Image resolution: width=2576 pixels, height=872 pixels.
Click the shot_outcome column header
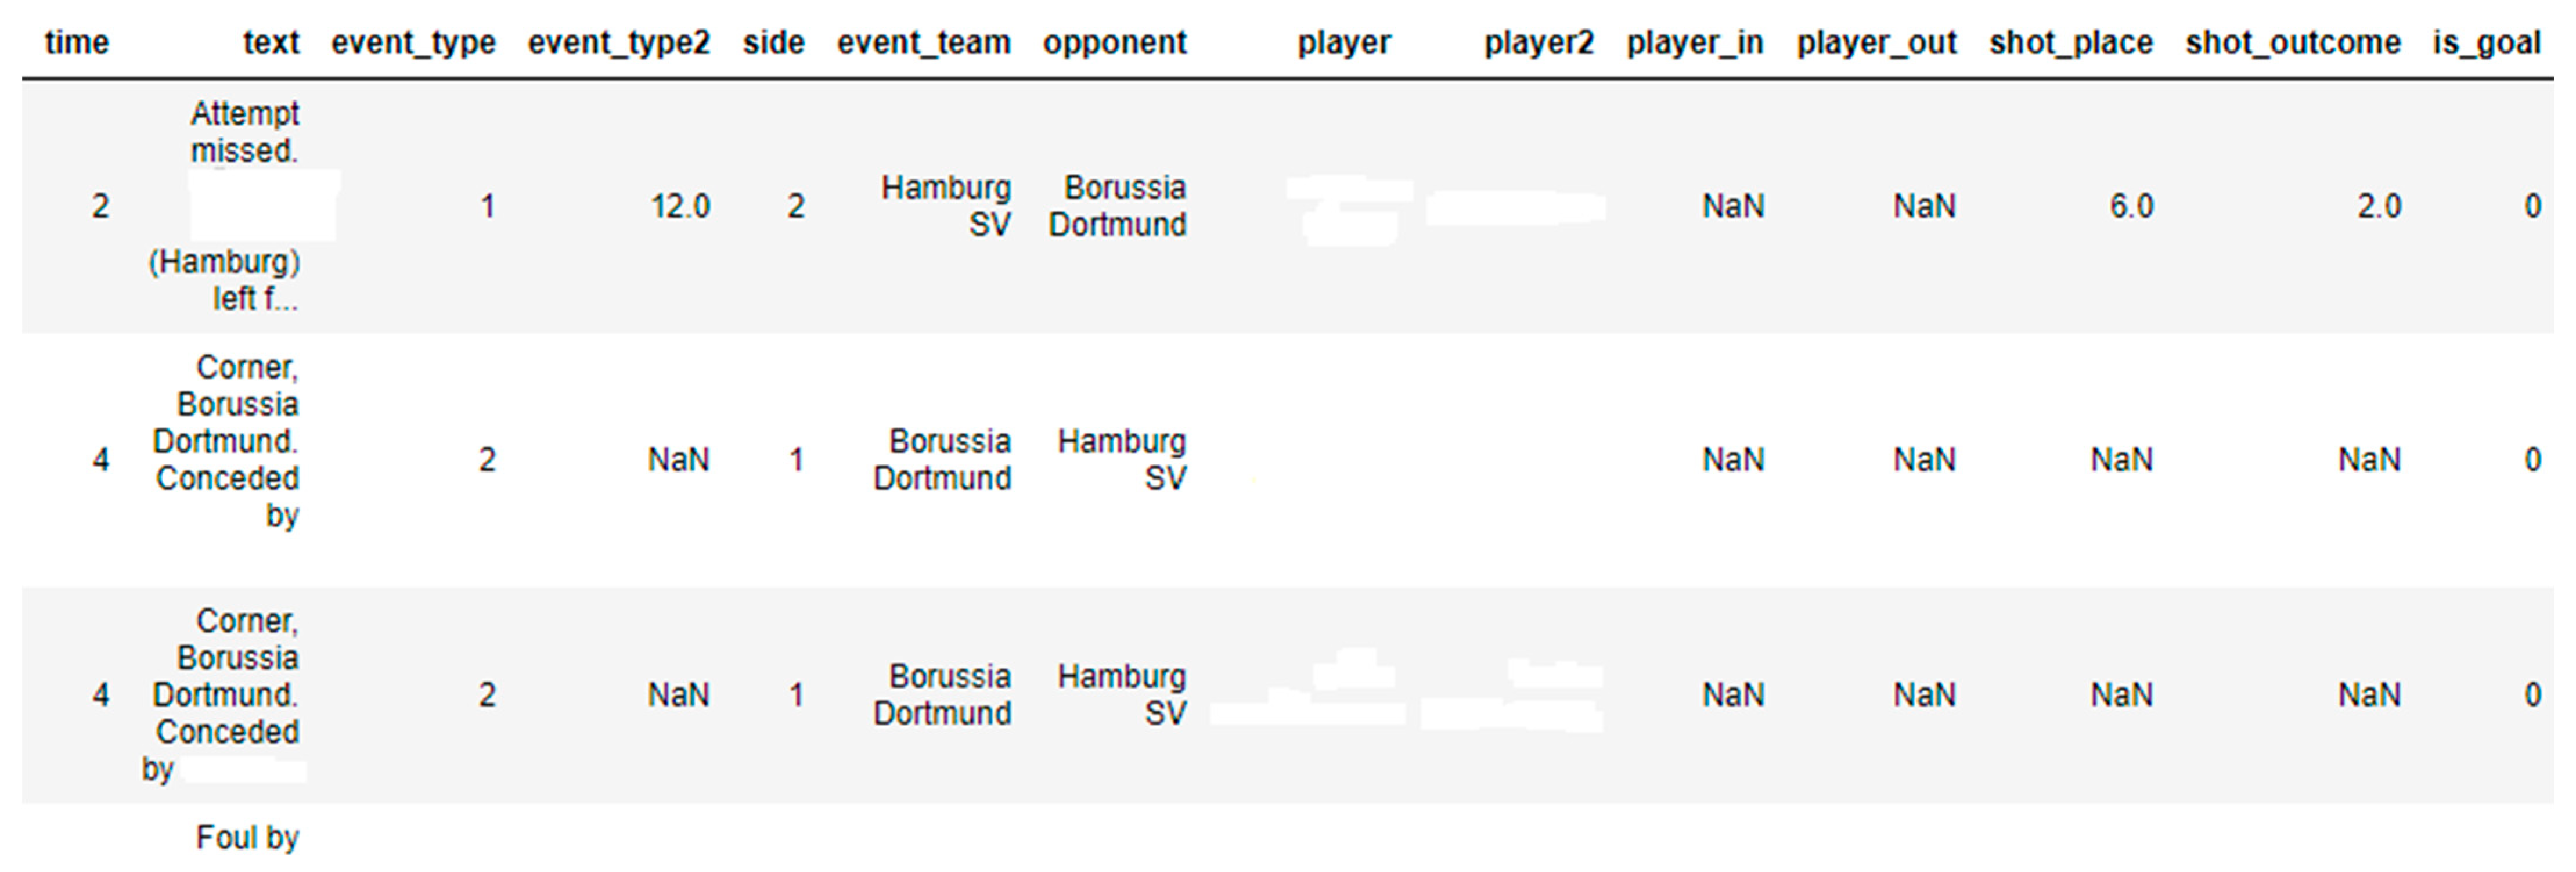point(2293,43)
